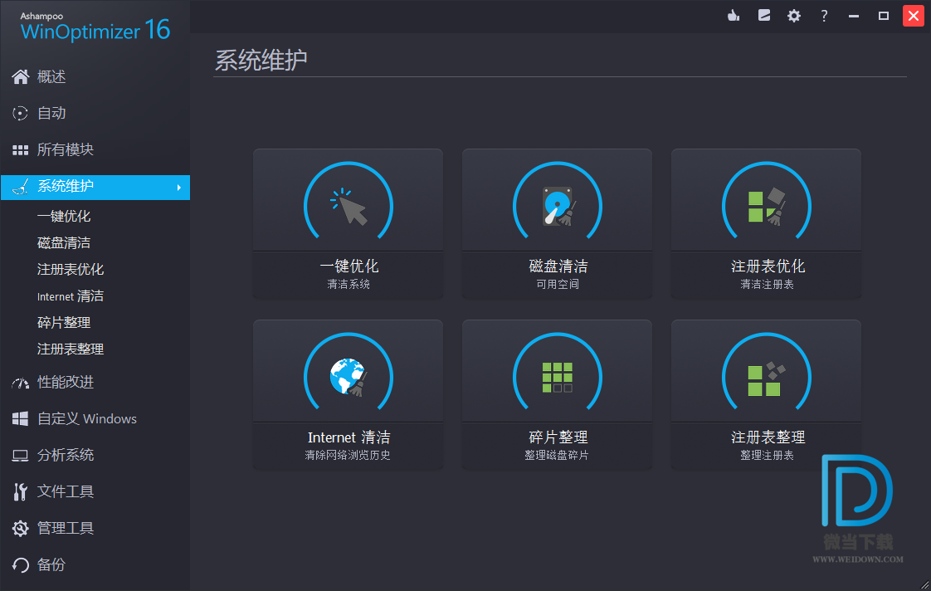The image size is (931, 591).
Task: Choose 碎片整理 submenu entry
Action: coord(64,323)
